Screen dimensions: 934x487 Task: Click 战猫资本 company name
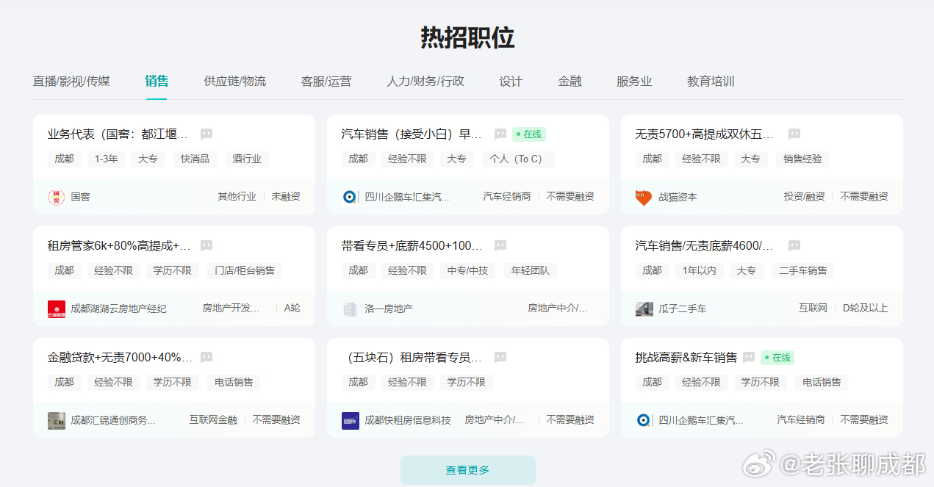point(678,197)
